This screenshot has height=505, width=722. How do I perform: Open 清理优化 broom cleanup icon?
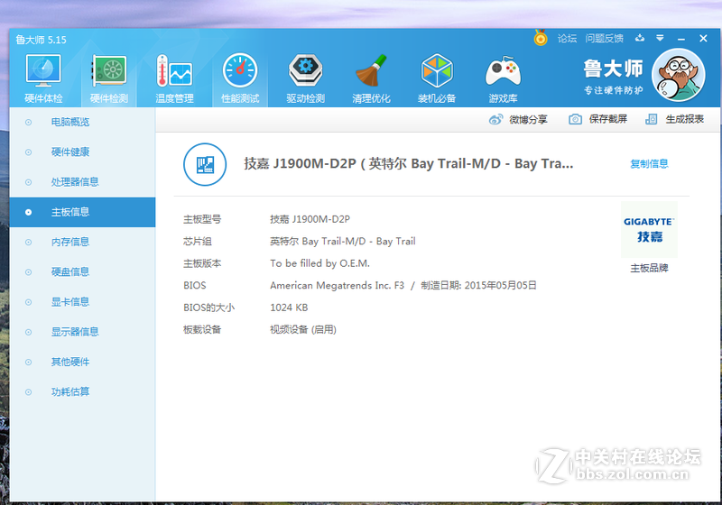(x=371, y=70)
